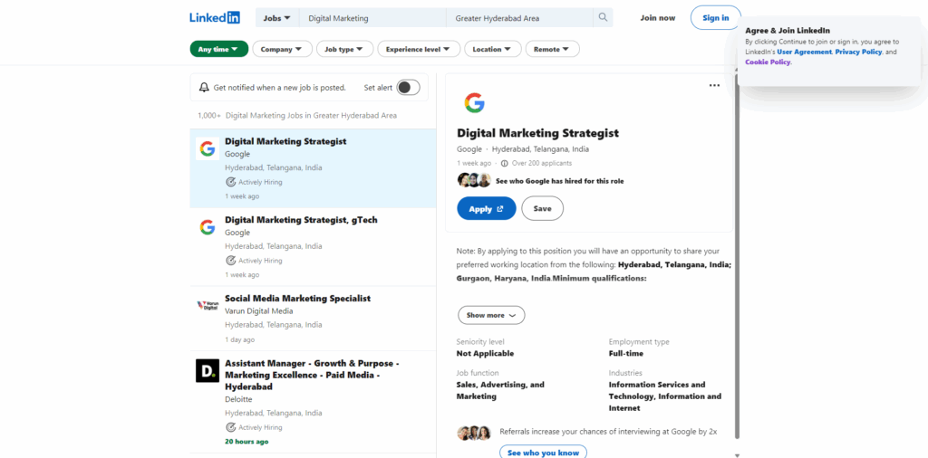
Task: Click the Sign in button
Action: (716, 18)
